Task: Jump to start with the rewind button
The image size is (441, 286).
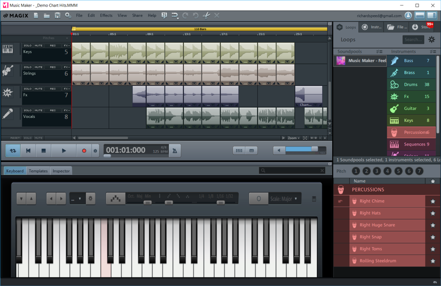Action: tap(28, 151)
